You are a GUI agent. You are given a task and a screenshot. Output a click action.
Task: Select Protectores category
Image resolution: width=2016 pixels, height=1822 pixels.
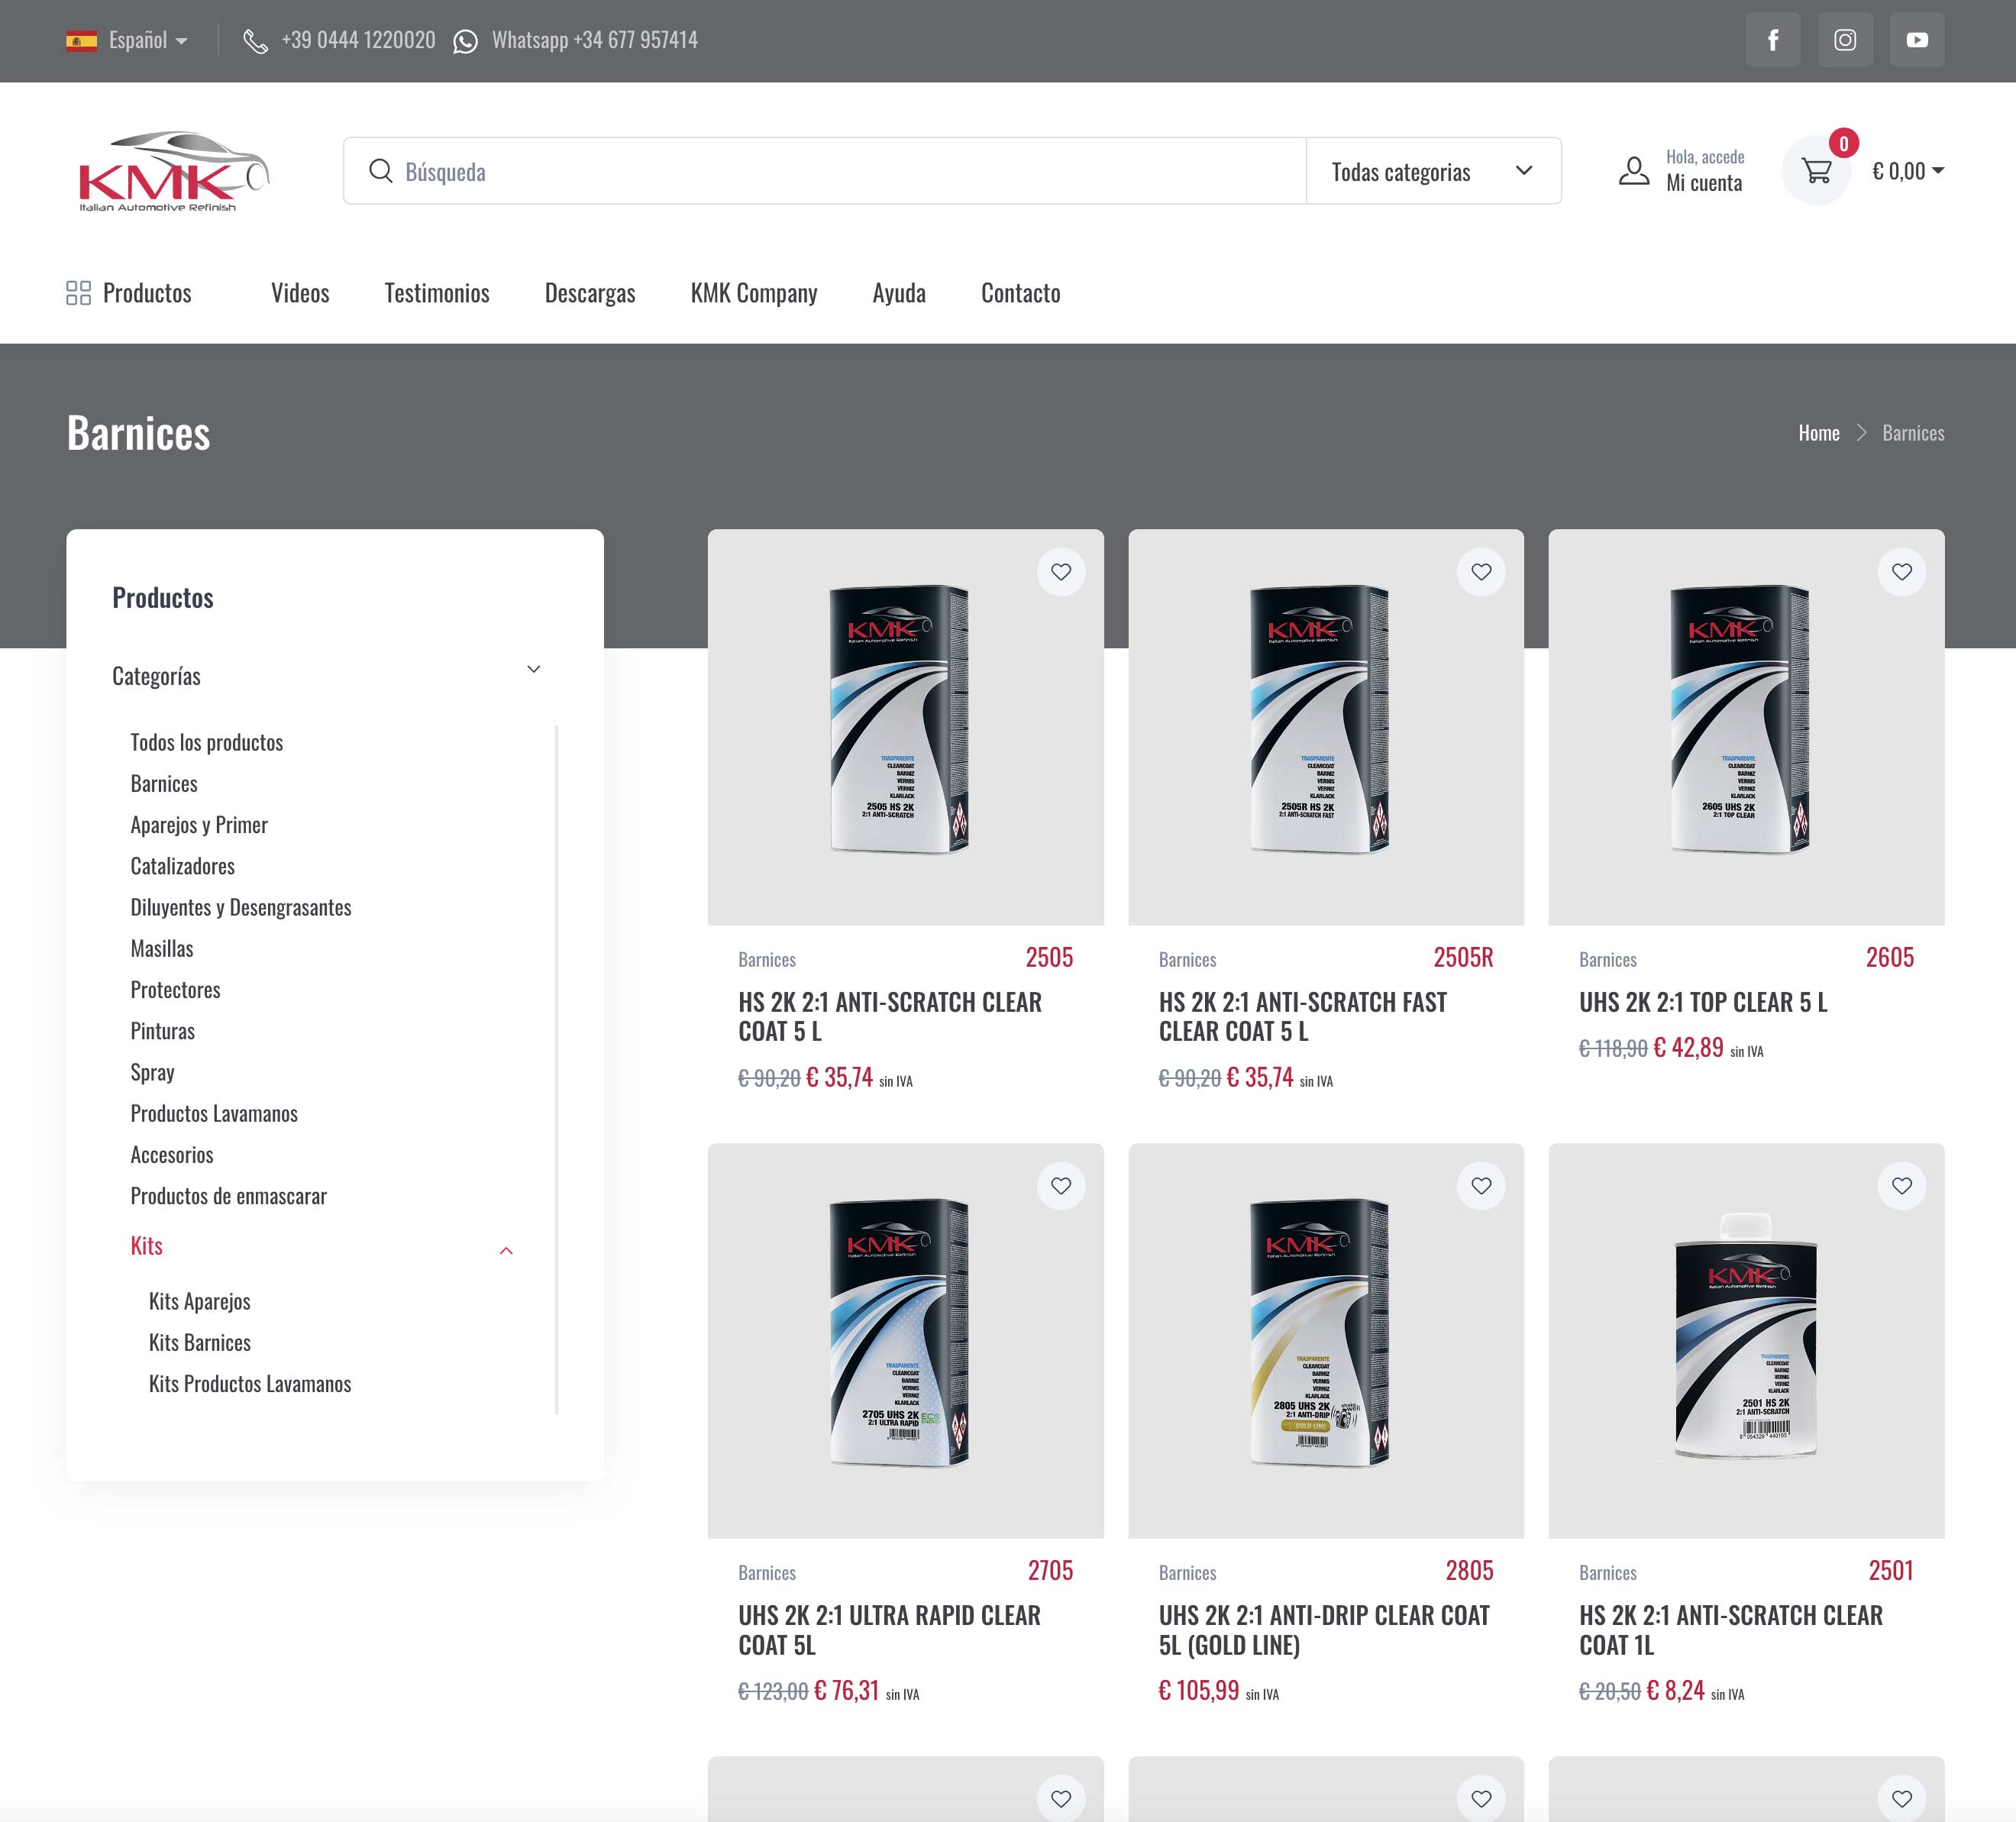click(x=175, y=990)
